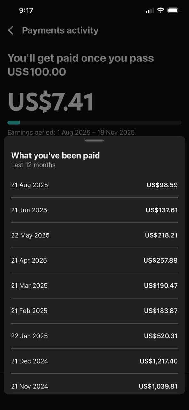Select the 22 May 2025 payment row

coord(94,235)
